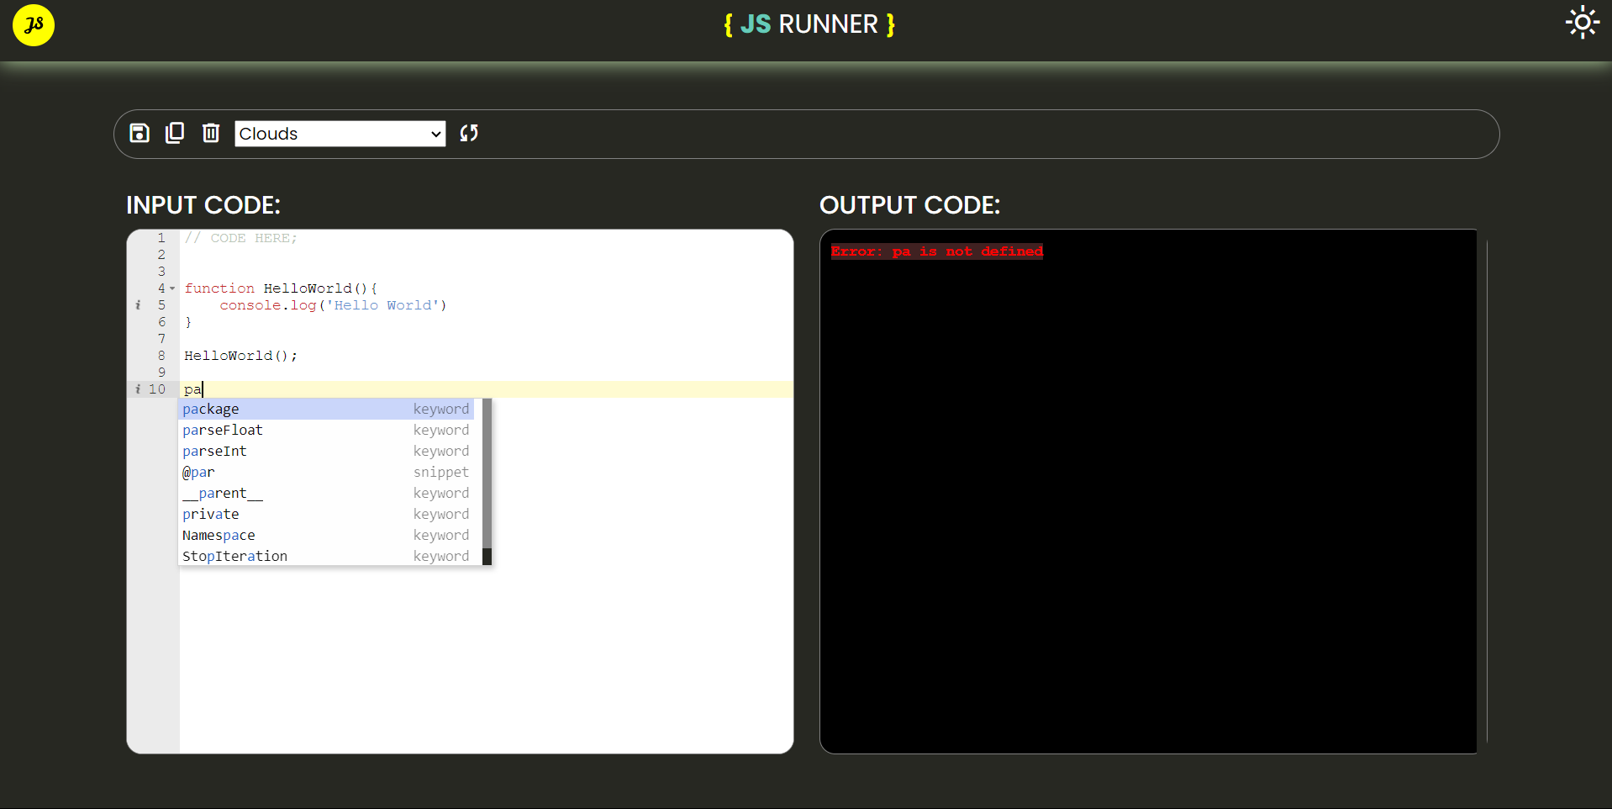Select the __parent__ autocomplete suggestion
Image resolution: width=1612 pixels, height=809 pixels.
[327, 493]
